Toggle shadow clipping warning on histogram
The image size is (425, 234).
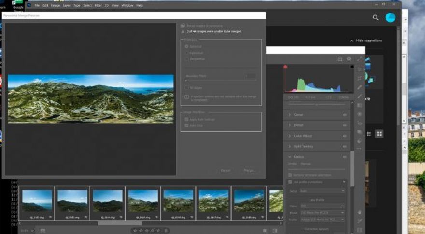tap(285, 67)
